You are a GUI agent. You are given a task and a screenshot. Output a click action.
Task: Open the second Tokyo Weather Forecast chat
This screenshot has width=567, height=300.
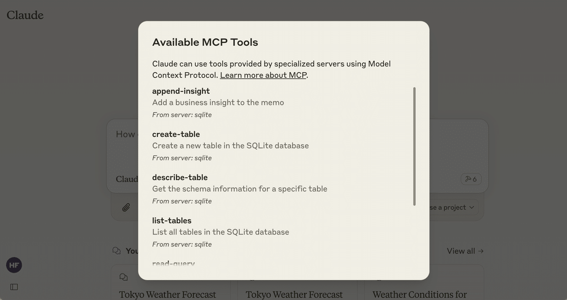294,294
